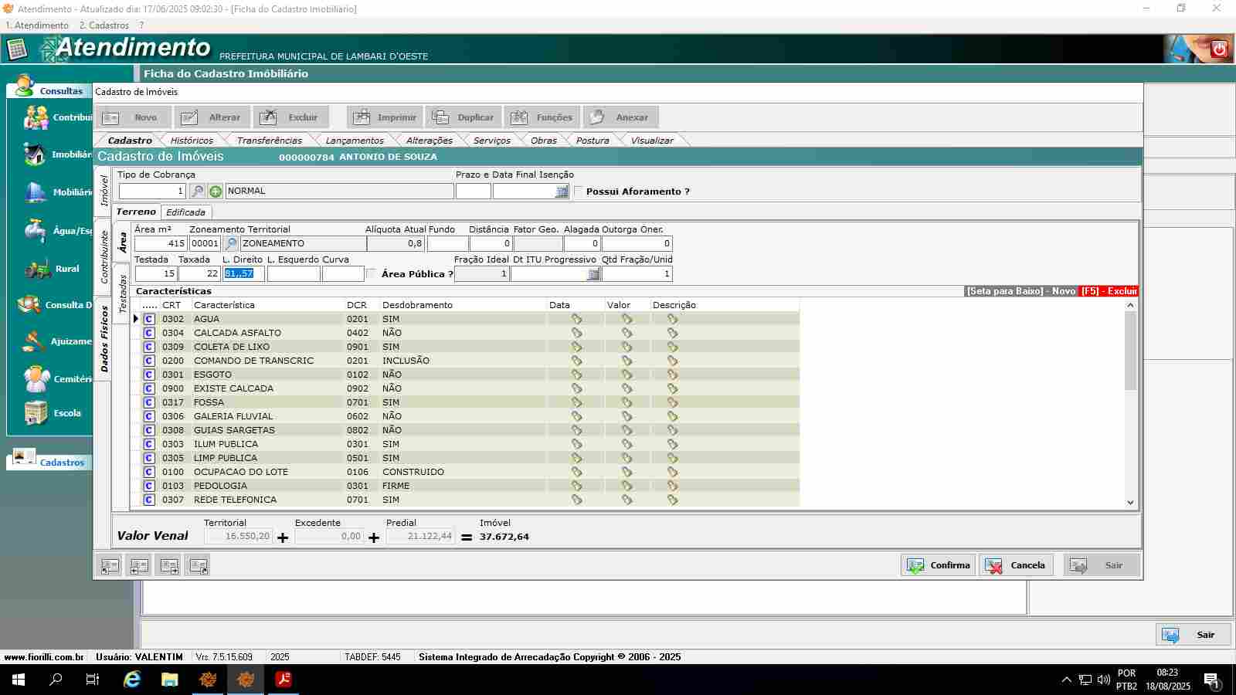Screen dimensions: 1236x695
Task: Click the Confirma button
Action: pos(938,565)
